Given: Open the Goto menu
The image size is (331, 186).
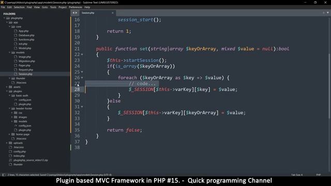Looking at the screenshot, I should click(45, 7).
